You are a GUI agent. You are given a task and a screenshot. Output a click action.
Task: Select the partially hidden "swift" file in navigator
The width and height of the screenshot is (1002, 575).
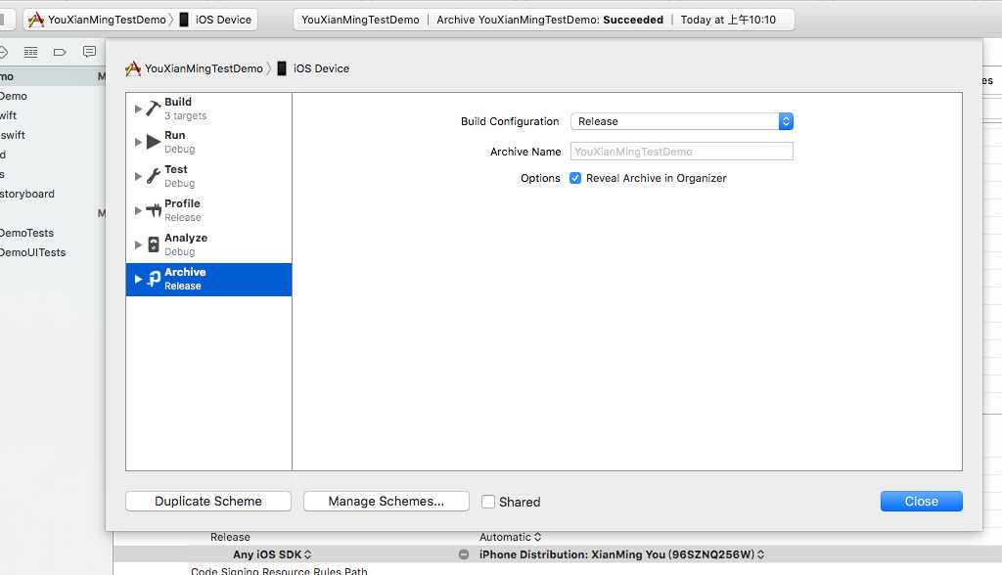(13, 135)
